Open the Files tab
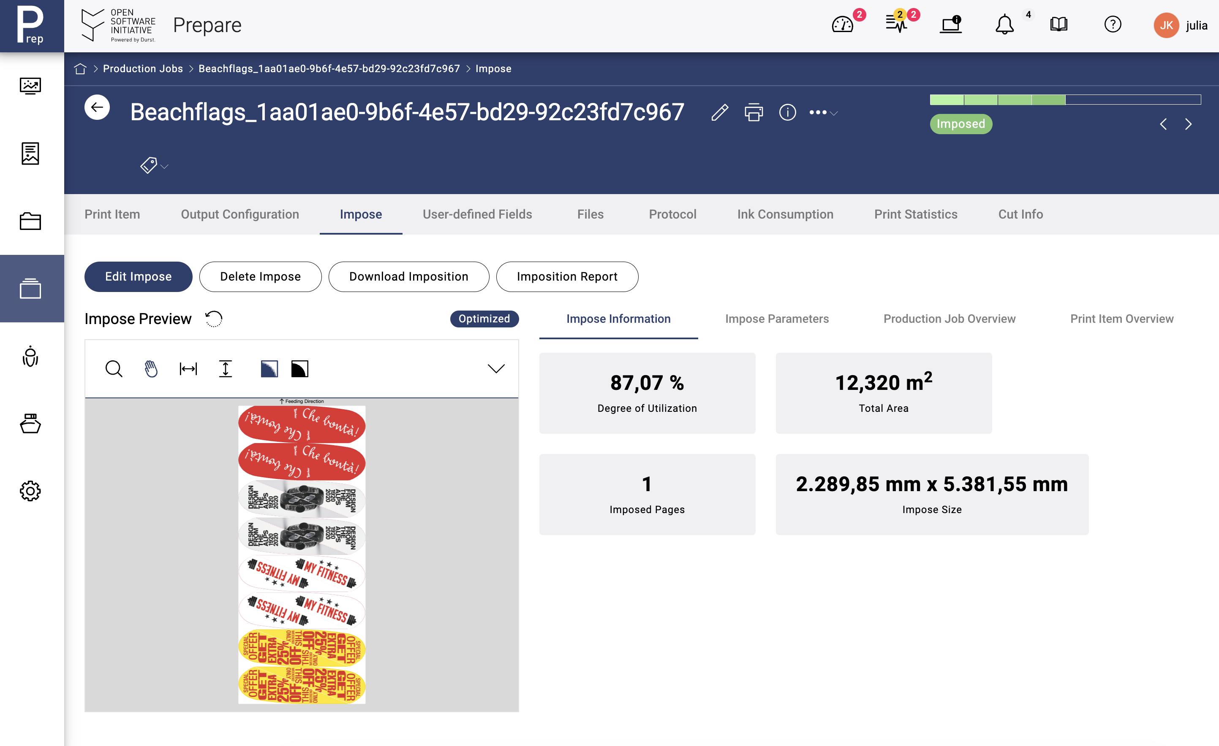 coord(590,214)
